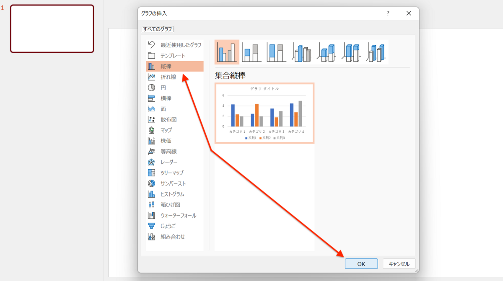Select the treemap chart icon
The width and height of the screenshot is (503, 281).
pyautogui.click(x=152, y=173)
